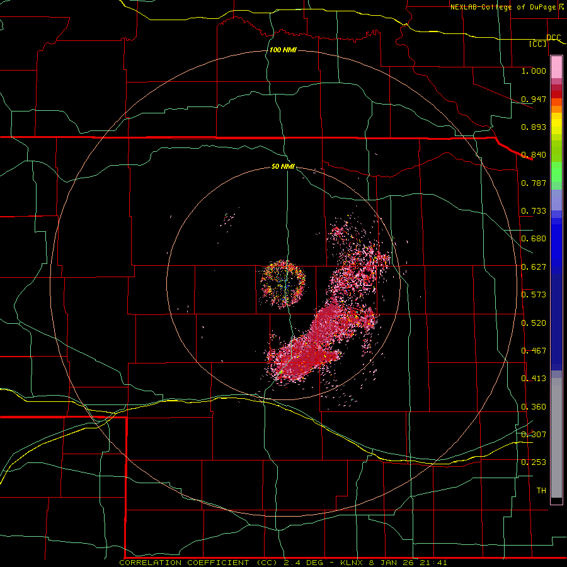Viewport: 567px width, 567px height.
Task: Click the 0.893 scale value
Action: click(534, 127)
